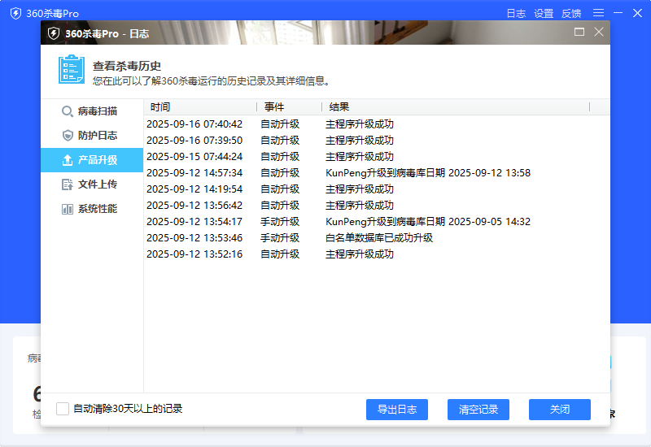This screenshot has height=447, width=651.
Task: Sort log list by 事件 column header
Action: click(x=289, y=107)
